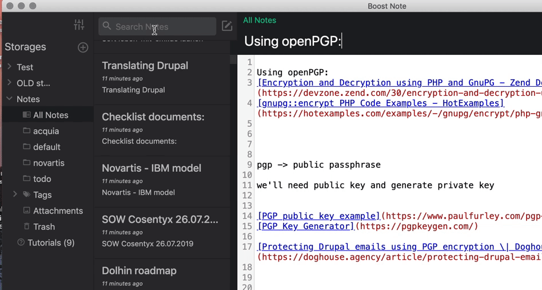
Task: Place cursor on 'pgp -> public passphrase' line
Action: click(318, 164)
